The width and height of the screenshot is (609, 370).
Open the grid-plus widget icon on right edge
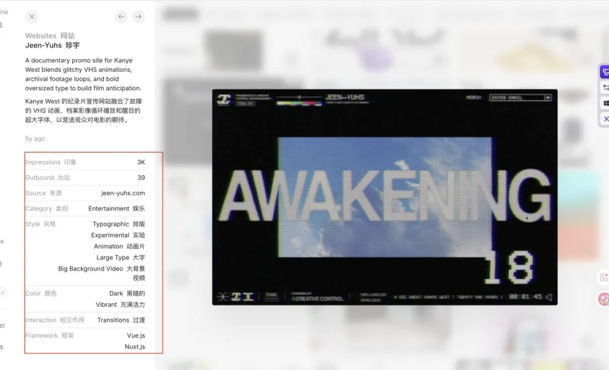[603, 277]
